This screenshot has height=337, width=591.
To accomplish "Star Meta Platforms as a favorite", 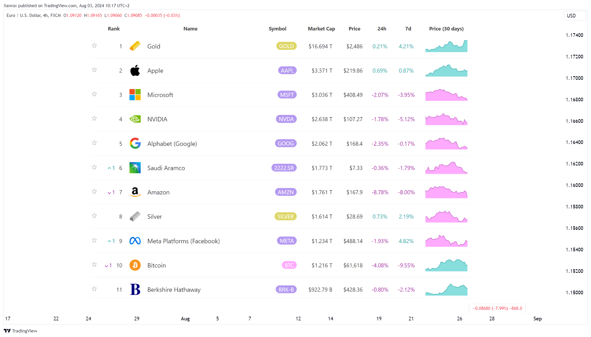I will 94,240.
